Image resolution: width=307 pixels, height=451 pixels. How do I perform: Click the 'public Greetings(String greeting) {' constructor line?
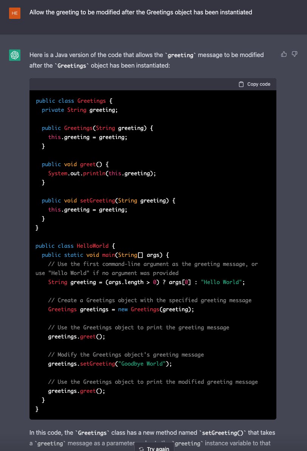97,128
